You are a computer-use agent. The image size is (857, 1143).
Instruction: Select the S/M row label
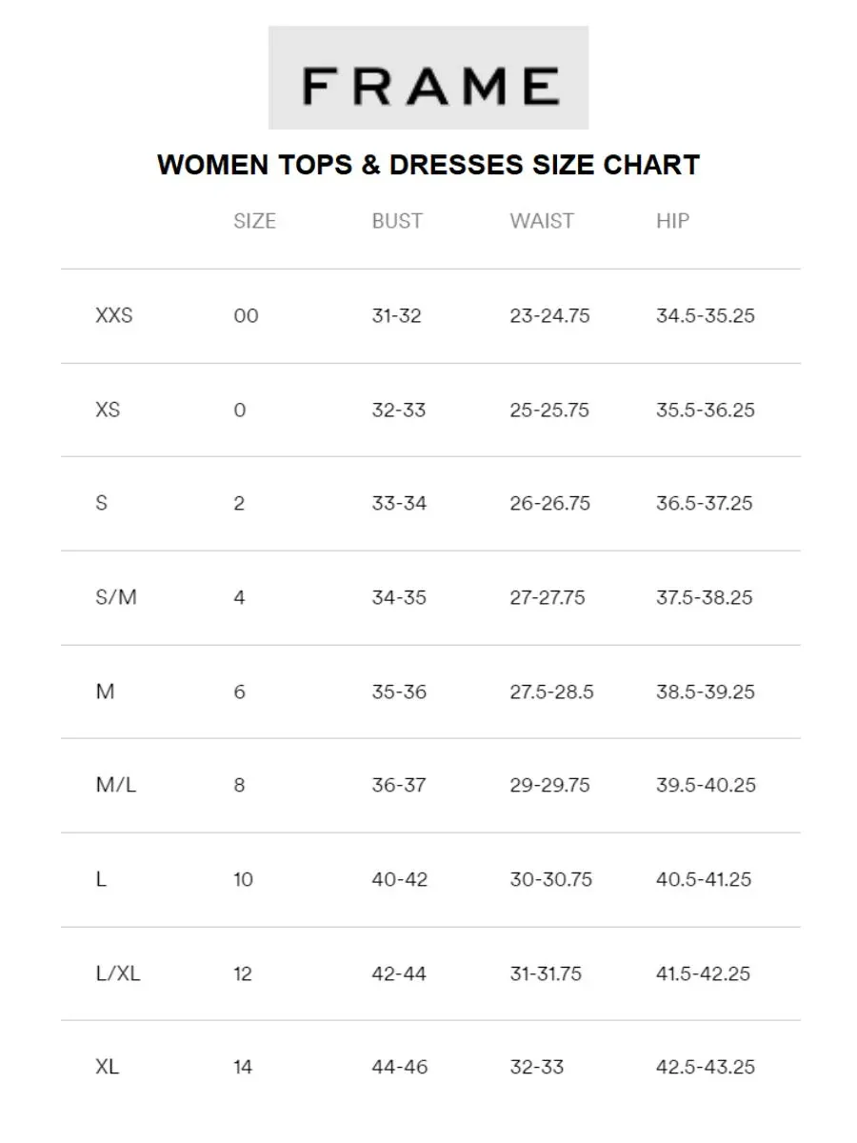pos(116,597)
